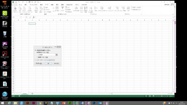Open the Name Box dropdown arrow
The width and height of the screenshot is (187, 105).
click(x=21, y=17)
